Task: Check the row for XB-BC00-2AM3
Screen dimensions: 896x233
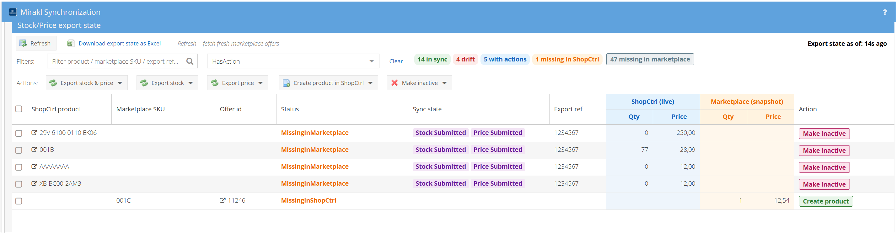Action: (19, 184)
